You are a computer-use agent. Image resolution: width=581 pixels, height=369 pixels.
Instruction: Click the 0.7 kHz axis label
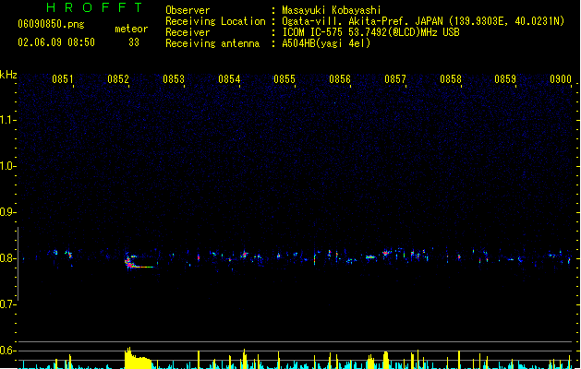coord(7,304)
